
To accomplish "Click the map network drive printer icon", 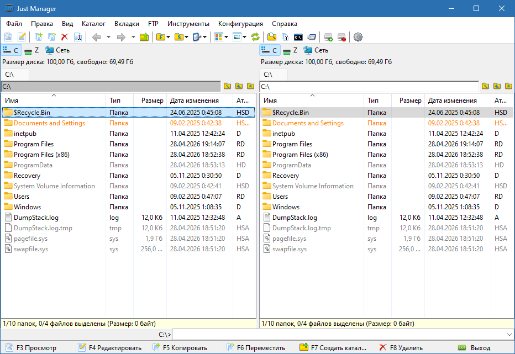I will tap(328, 37).
